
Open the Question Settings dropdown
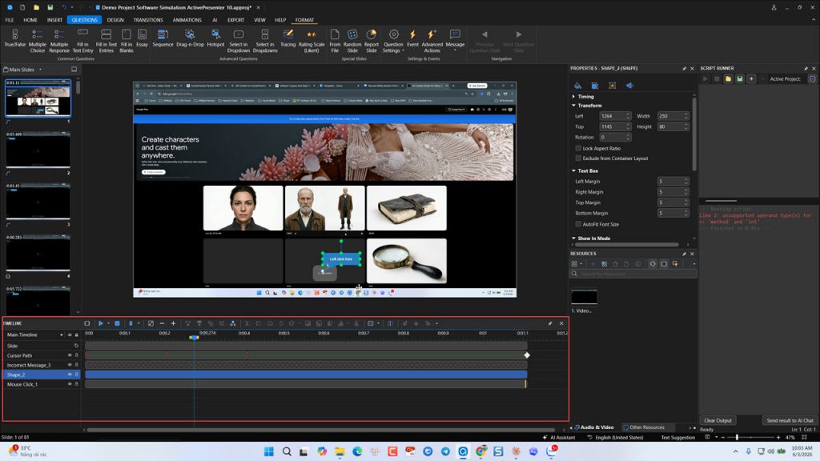393,41
